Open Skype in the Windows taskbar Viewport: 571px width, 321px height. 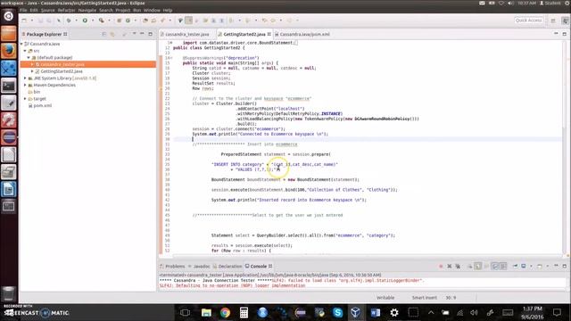[x=337, y=313]
